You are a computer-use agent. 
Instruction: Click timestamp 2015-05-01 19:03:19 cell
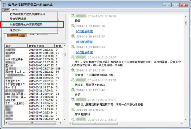[x=41, y=119]
